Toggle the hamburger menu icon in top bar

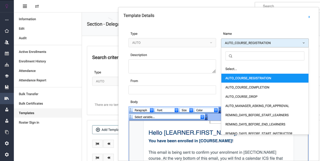pos(25,6)
